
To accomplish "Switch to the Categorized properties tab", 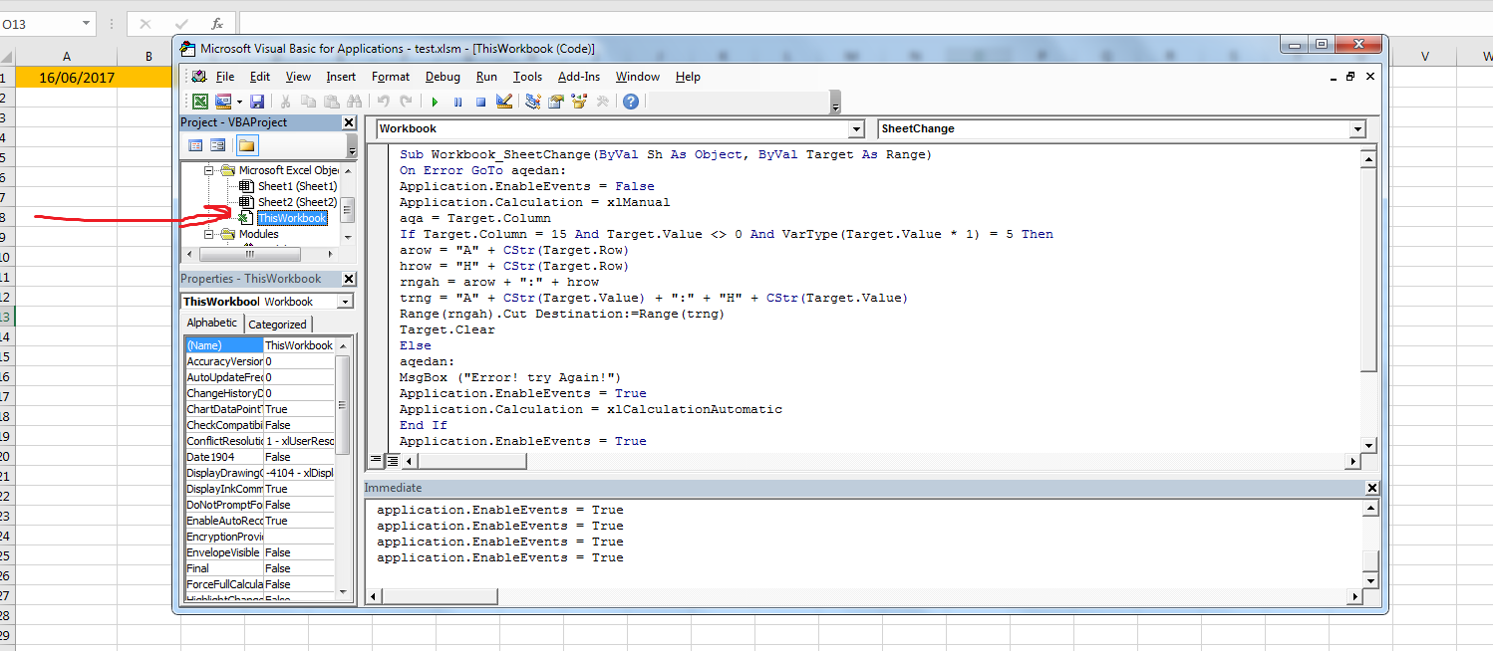I will 277,325.
